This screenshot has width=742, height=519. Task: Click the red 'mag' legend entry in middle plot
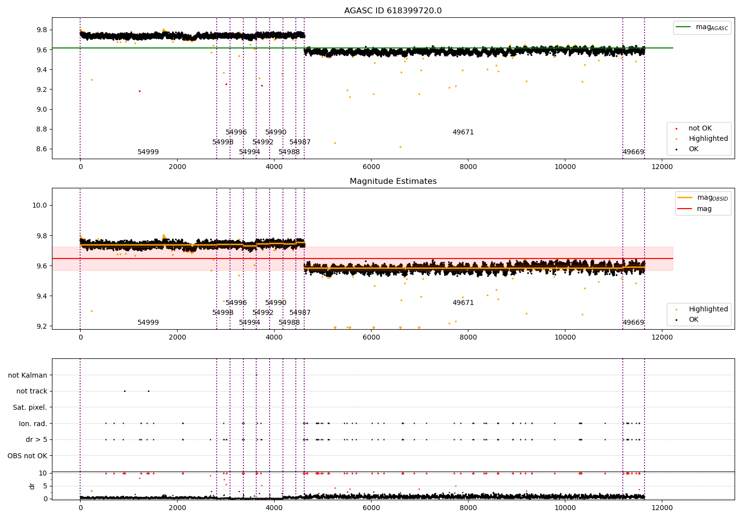695,209
